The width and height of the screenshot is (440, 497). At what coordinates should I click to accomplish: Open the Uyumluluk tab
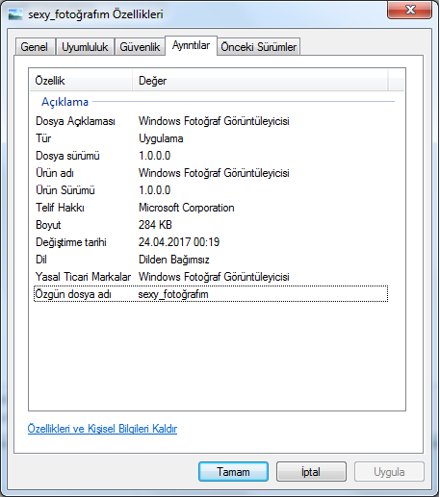click(x=85, y=47)
